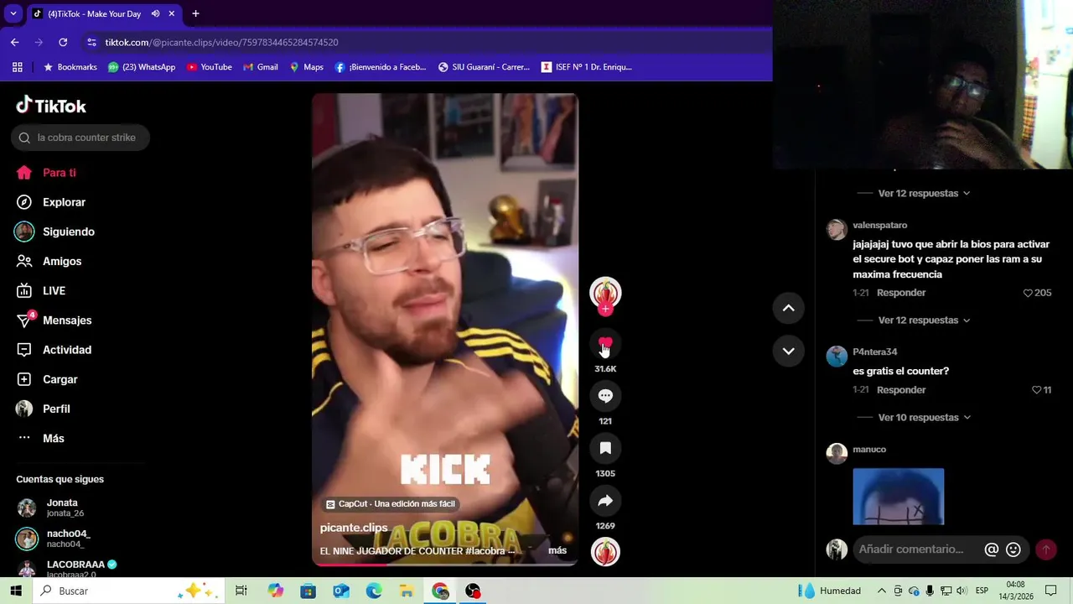The image size is (1073, 604).
Task: Post comment with the red arrow button
Action: coord(1046,549)
